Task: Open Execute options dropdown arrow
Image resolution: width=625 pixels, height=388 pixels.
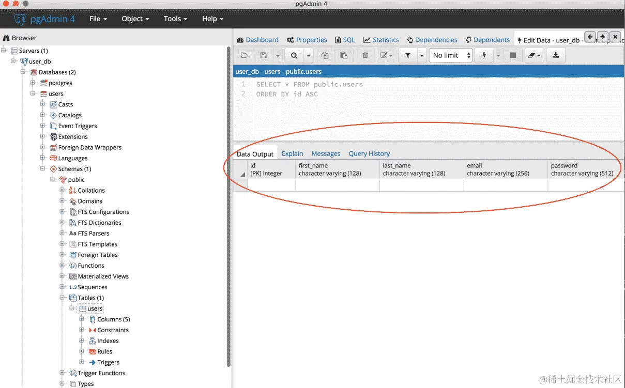Action: pos(498,55)
